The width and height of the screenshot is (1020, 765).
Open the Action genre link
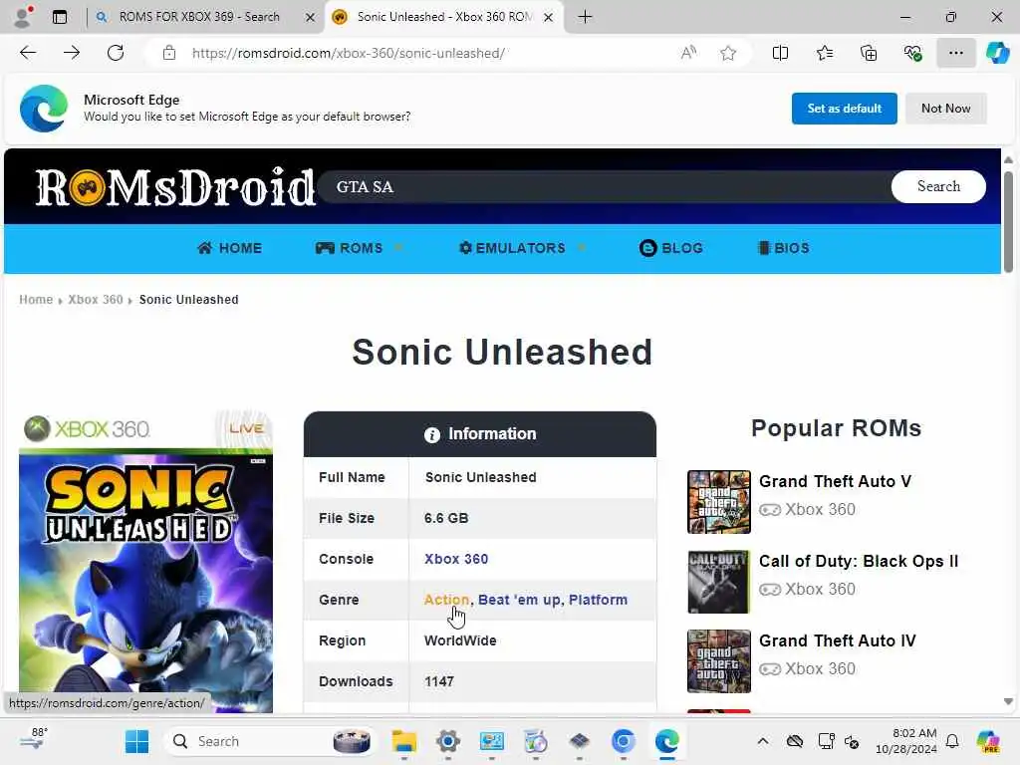pos(446,600)
